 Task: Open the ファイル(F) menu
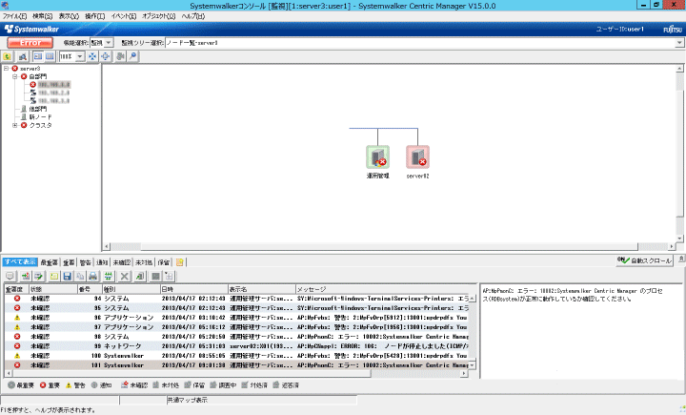(14, 16)
